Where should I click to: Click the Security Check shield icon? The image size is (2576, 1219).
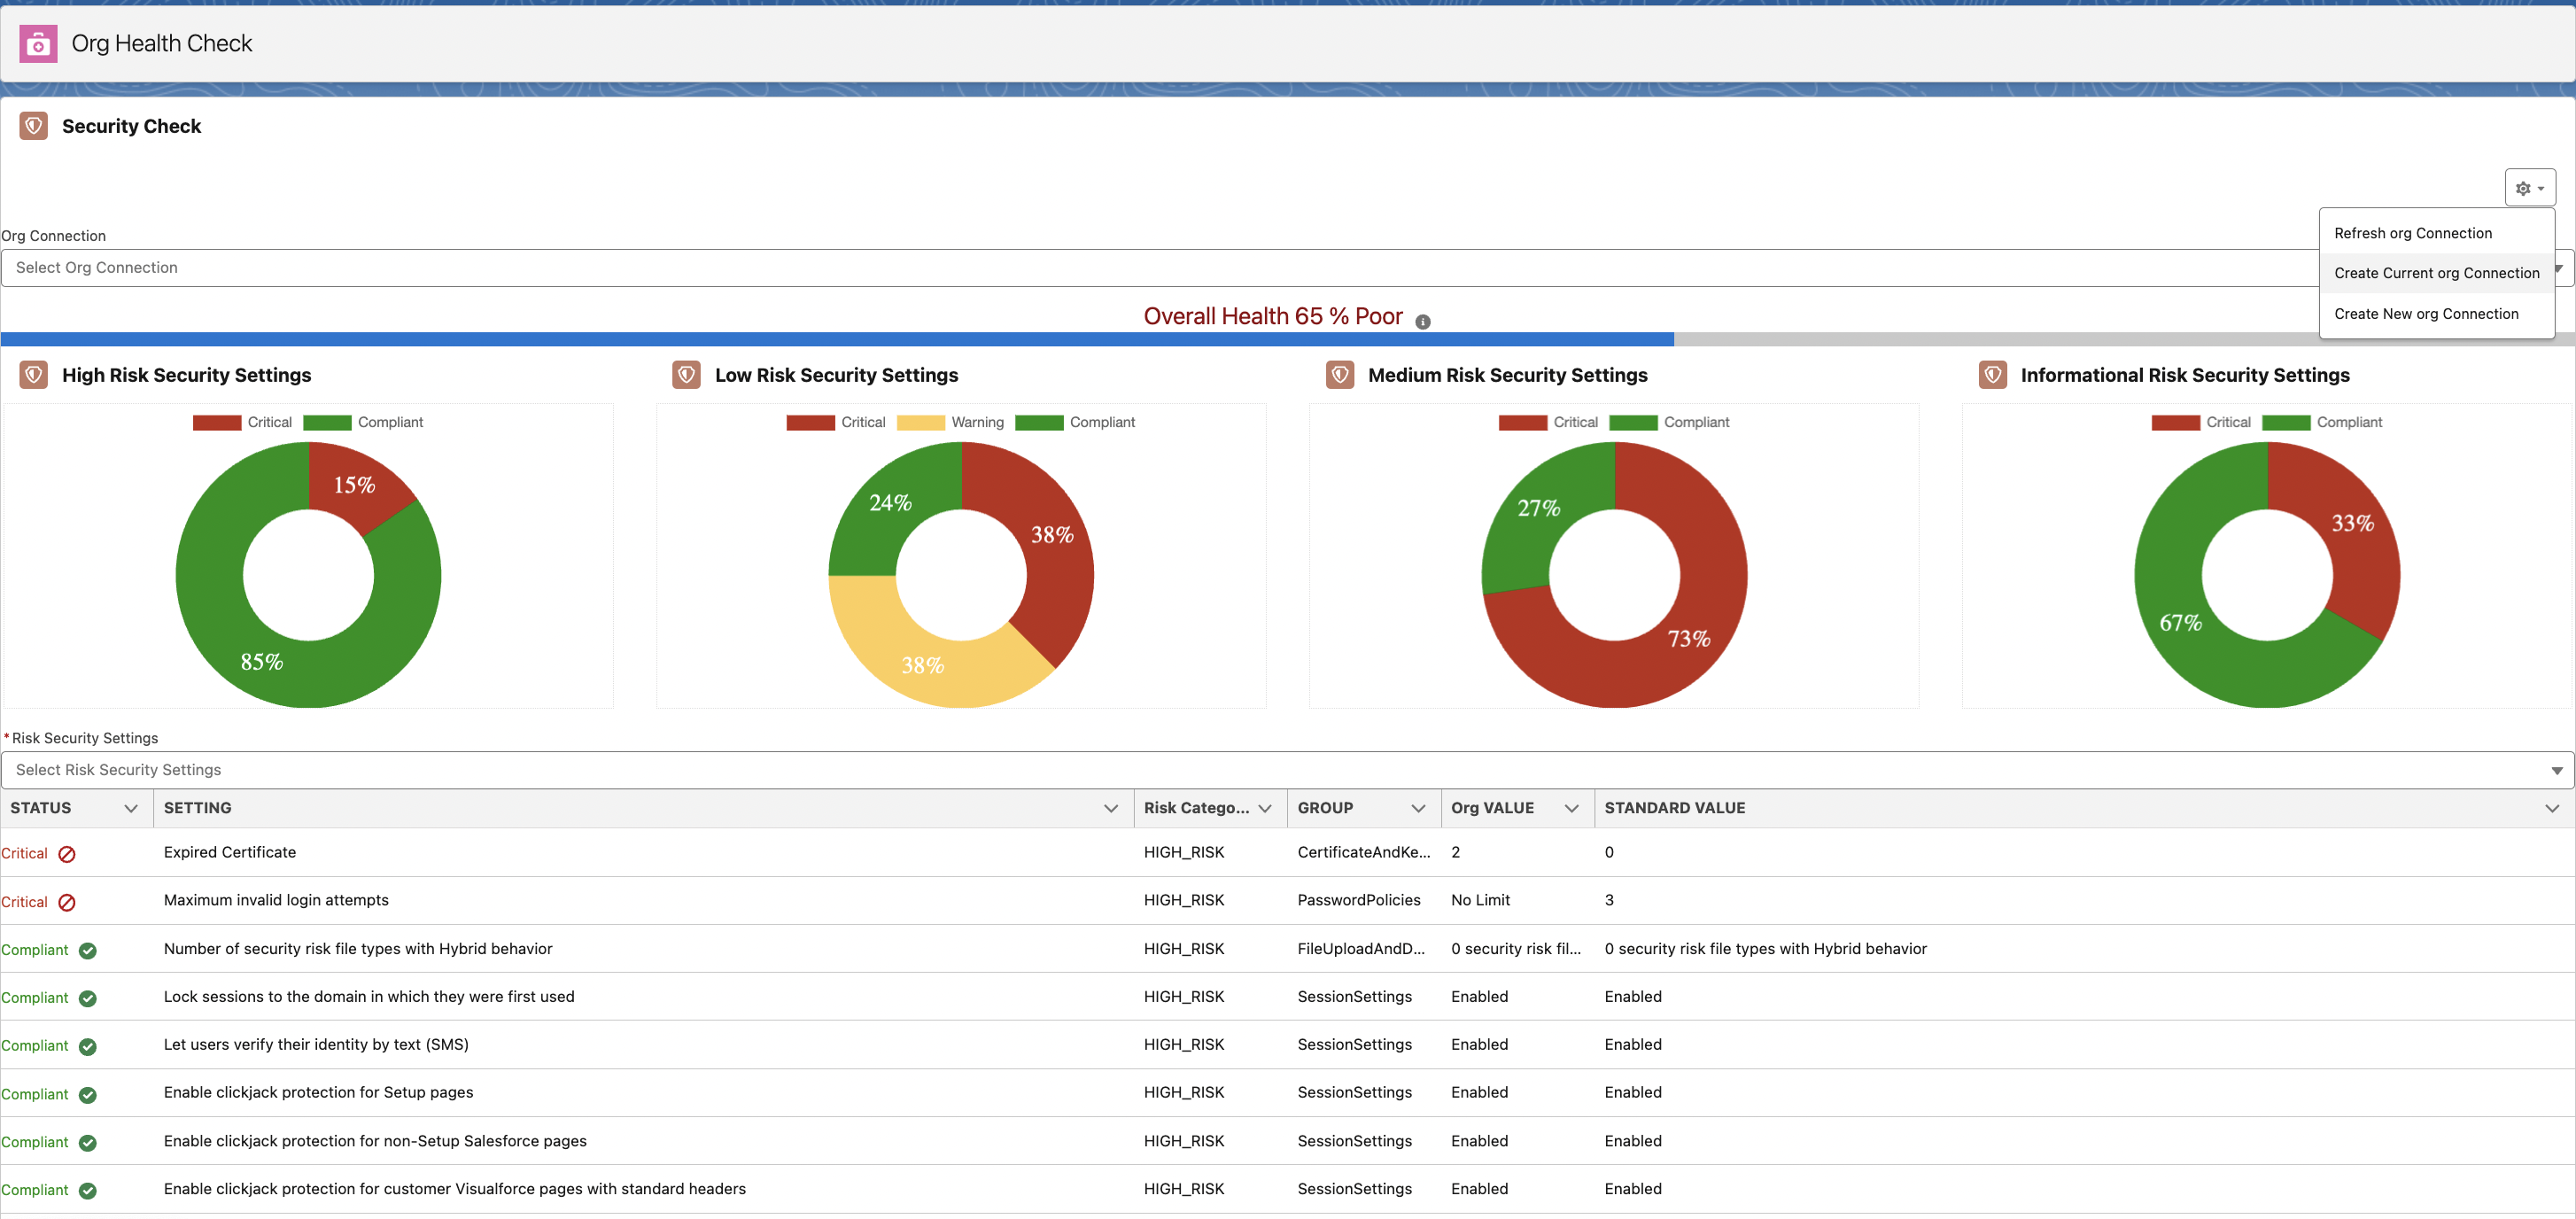[x=33, y=126]
